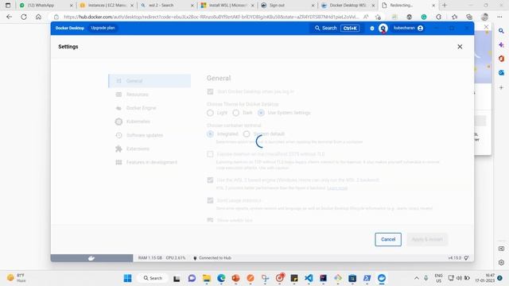509x286 pixels.
Task: Open Edge favorites star icon
Action: pos(454,17)
